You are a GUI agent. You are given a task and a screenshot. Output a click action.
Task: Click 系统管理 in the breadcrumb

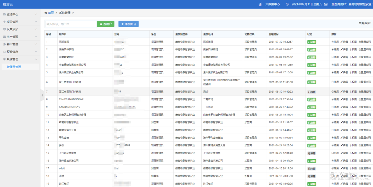[65, 13]
